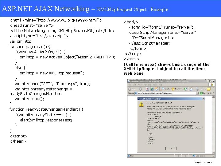Open the View menu in Internet Explorer
This screenshot has height=166, width=221.
click(x=140, y=85)
